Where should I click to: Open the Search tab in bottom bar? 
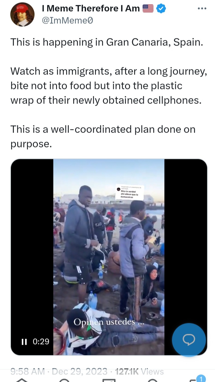[64, 380]
